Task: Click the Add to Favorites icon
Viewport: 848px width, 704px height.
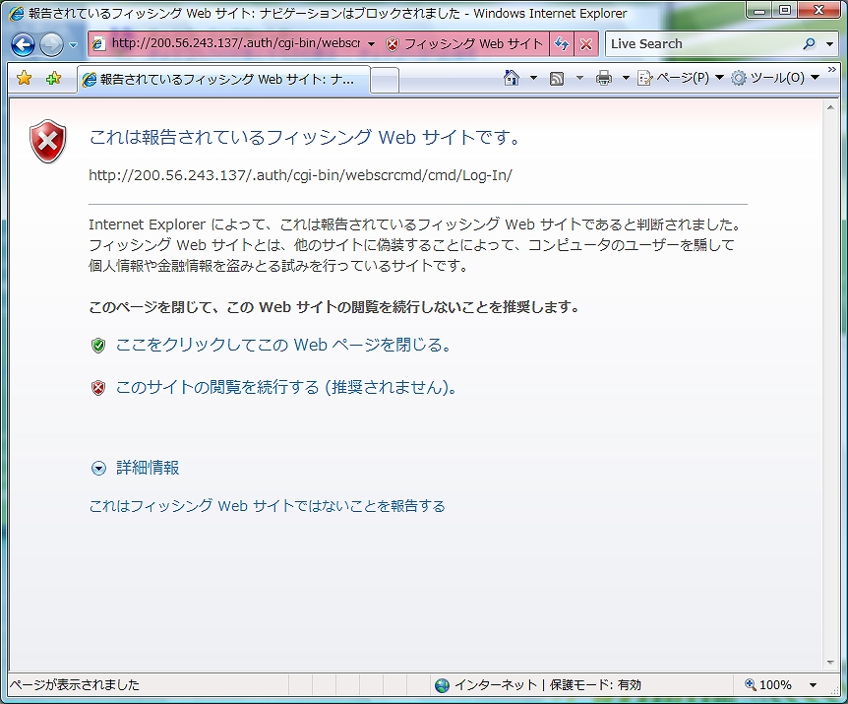Action: point(53,78)
